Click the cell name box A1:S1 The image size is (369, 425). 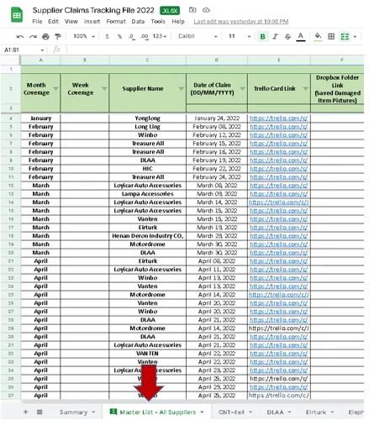click(24, 50)
